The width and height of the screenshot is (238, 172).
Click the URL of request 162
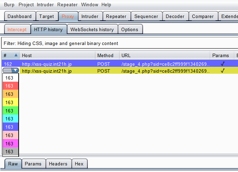coord(165,64)
